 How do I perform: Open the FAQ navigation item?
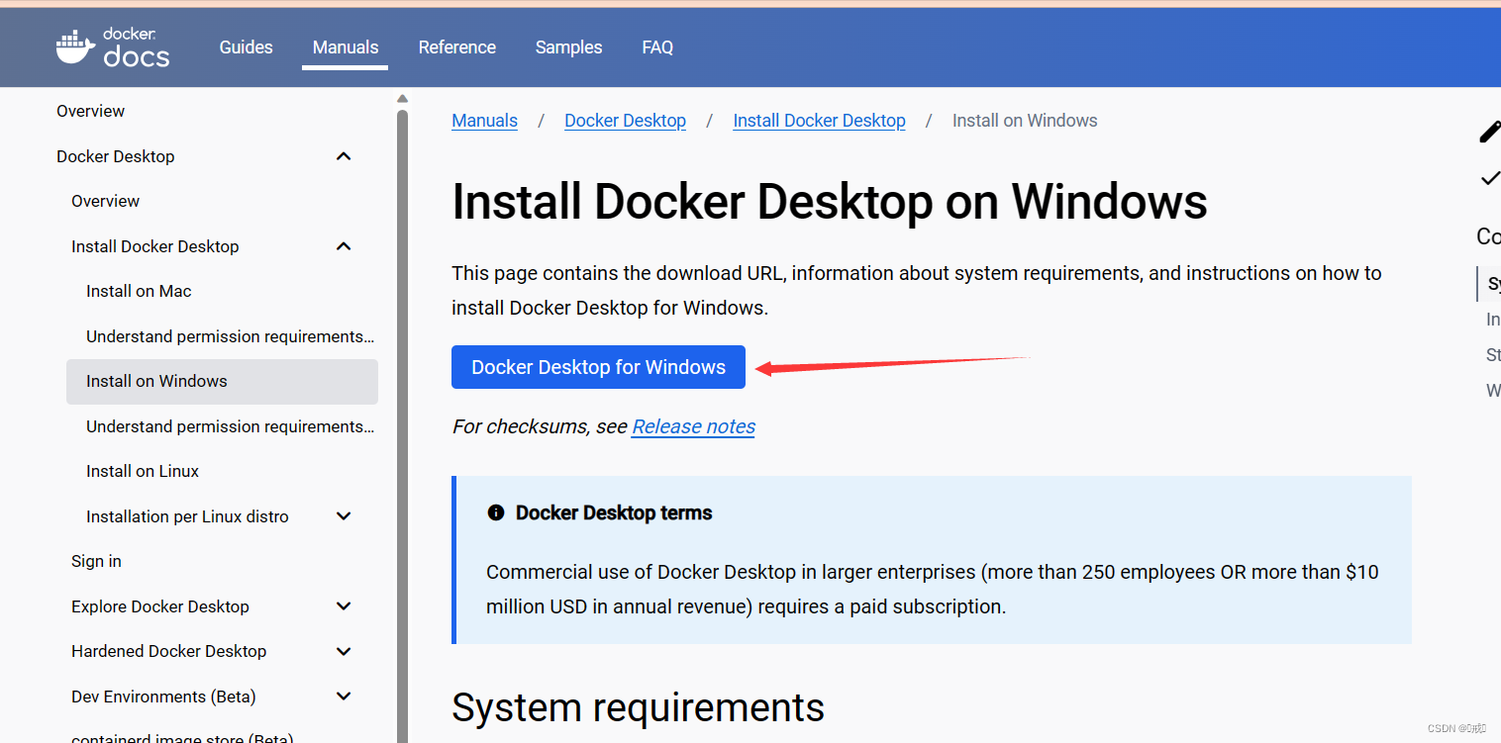coord(657,47)
